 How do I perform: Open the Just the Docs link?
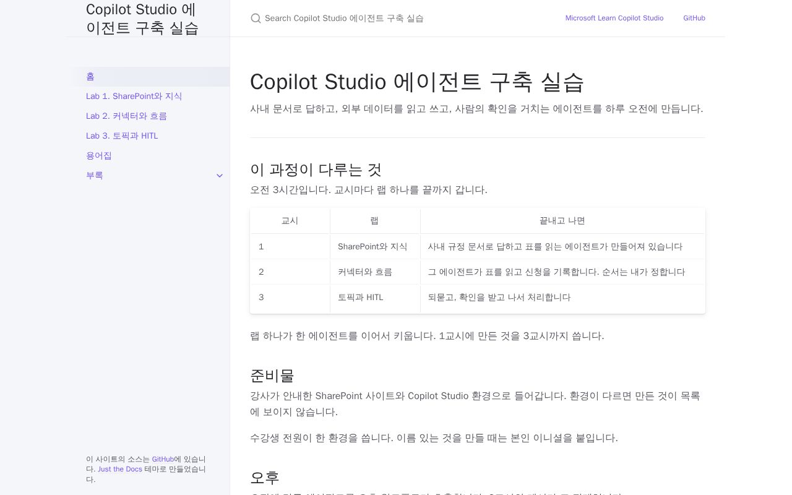[119, 469]
